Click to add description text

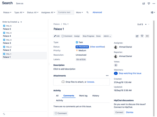[x=64, y=69]
